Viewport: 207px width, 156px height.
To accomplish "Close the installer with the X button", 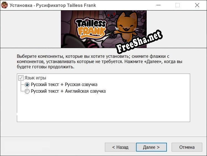I will click(x=197, y=5).
